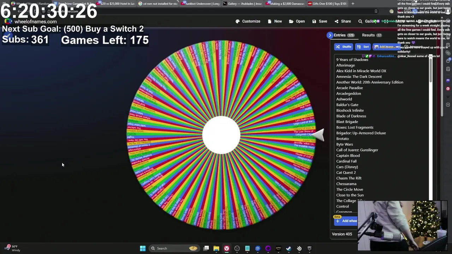Click the 'Bioshock Infinite' entry
The image size is (452, 254).
point(350,110)
